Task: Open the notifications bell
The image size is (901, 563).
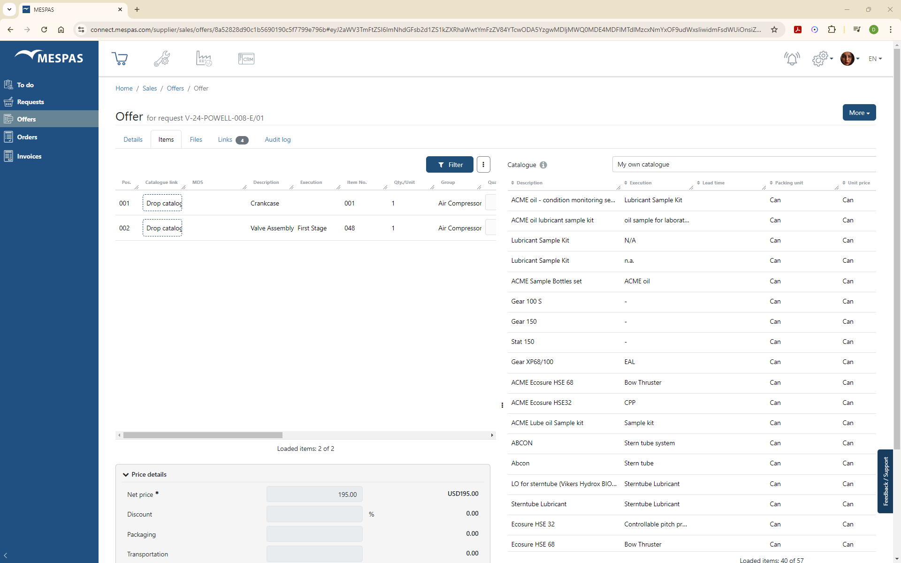Action: 792,59
